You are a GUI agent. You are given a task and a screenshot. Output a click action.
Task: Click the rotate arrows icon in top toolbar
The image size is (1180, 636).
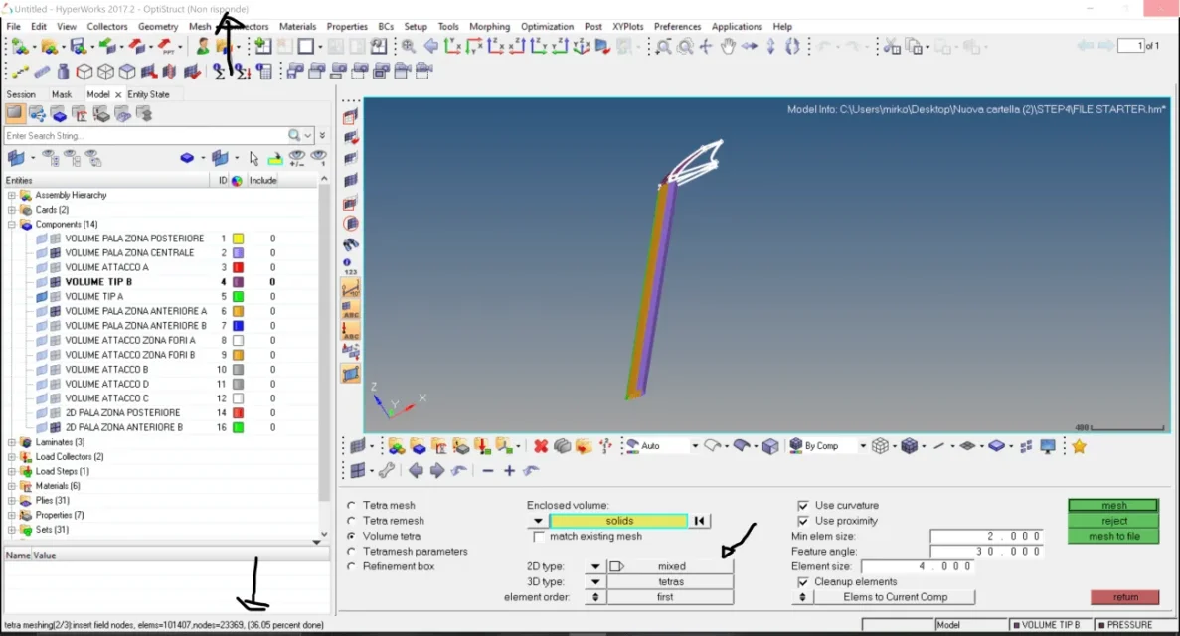[792, 47]
